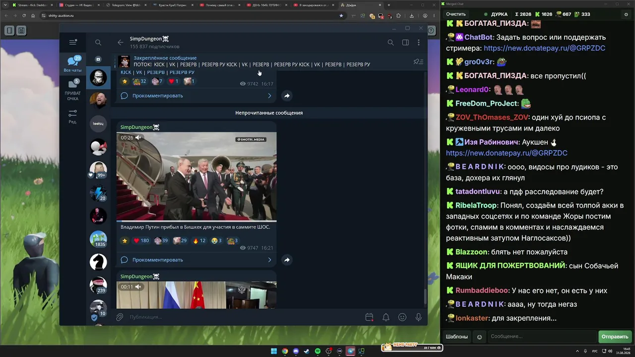Focus the 'Публикация...' message field
This screenshot has height=357, width=635.
pos(244,317)
